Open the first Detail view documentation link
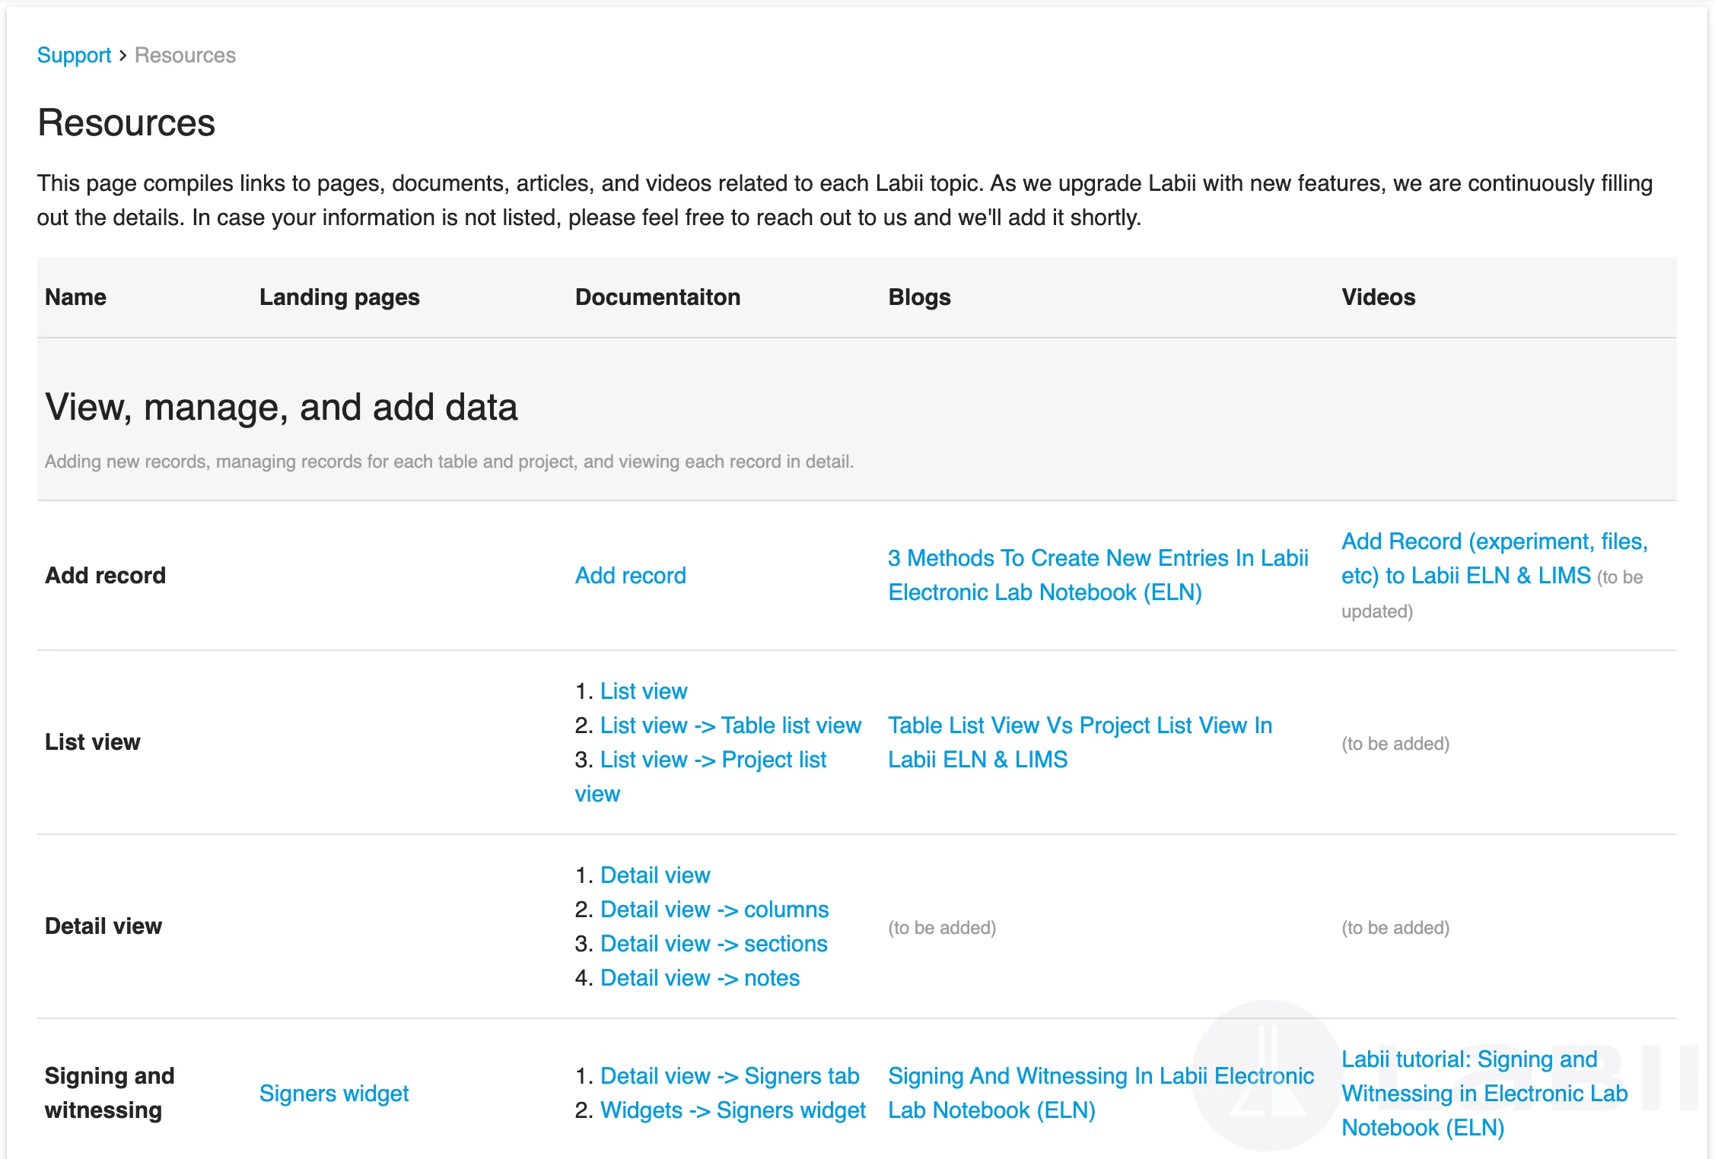Screen dimensions: 1715x1159 point(654,875)
